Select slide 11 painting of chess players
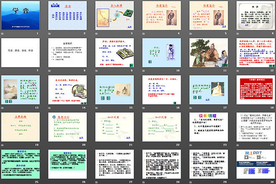The image size is (276, 184). click(x=209, y=53)
